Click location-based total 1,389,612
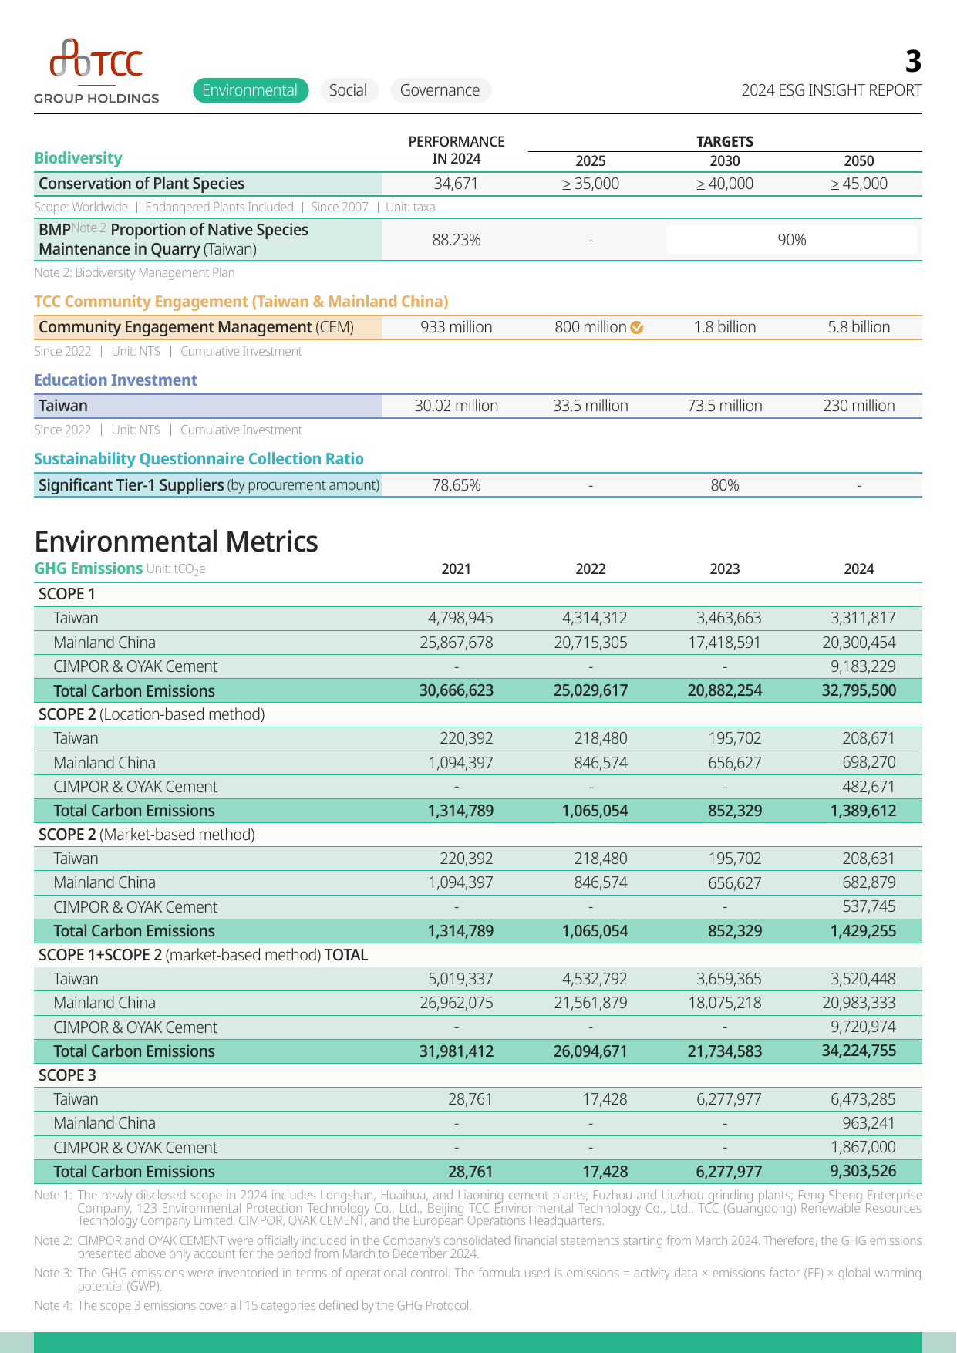This screenshot has height=1353, width=957. coord(863,811)
